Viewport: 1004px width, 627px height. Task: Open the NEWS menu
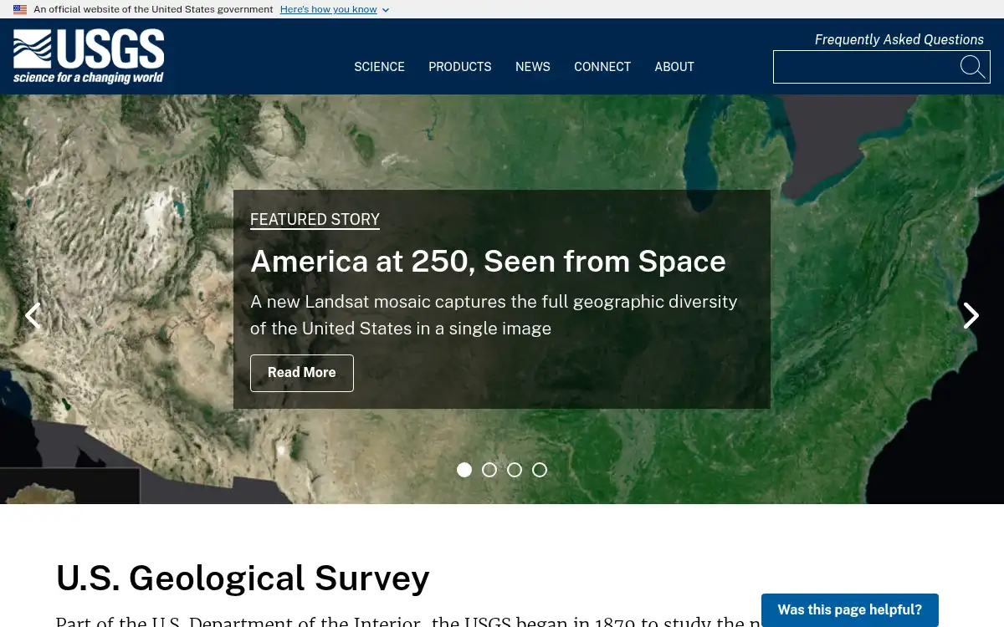[x=533, y=67]
